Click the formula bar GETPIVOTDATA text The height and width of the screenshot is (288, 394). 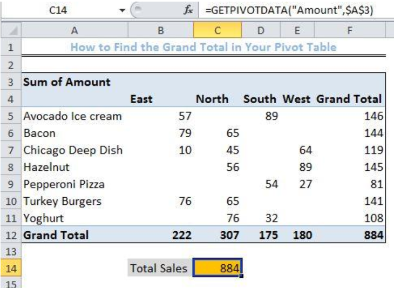coord(289,10)
